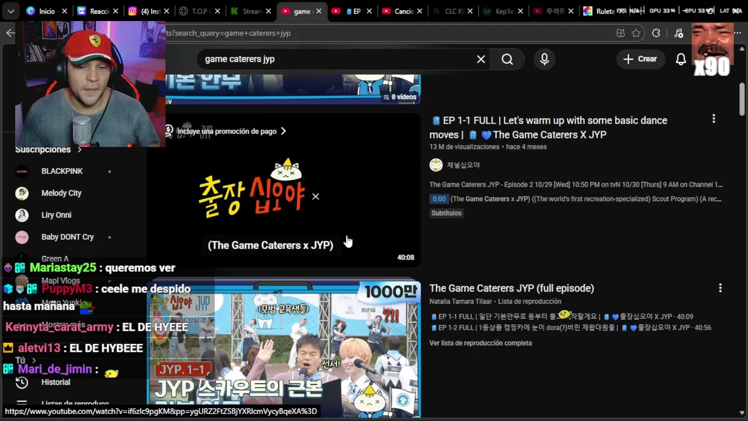Switch to the Kep1er tab

tap(504, 11)
